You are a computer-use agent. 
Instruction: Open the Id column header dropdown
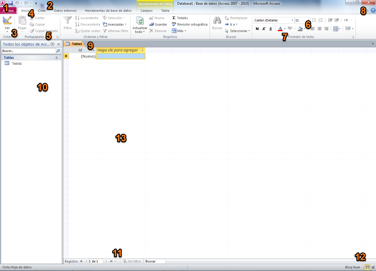pyautogui.click(x=94, y=51)
